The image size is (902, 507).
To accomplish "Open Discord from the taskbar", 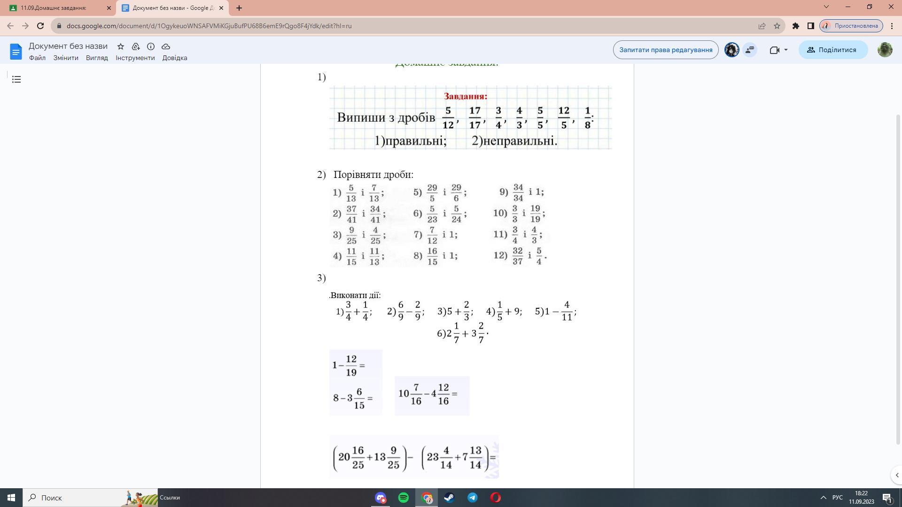I will 381,498.
